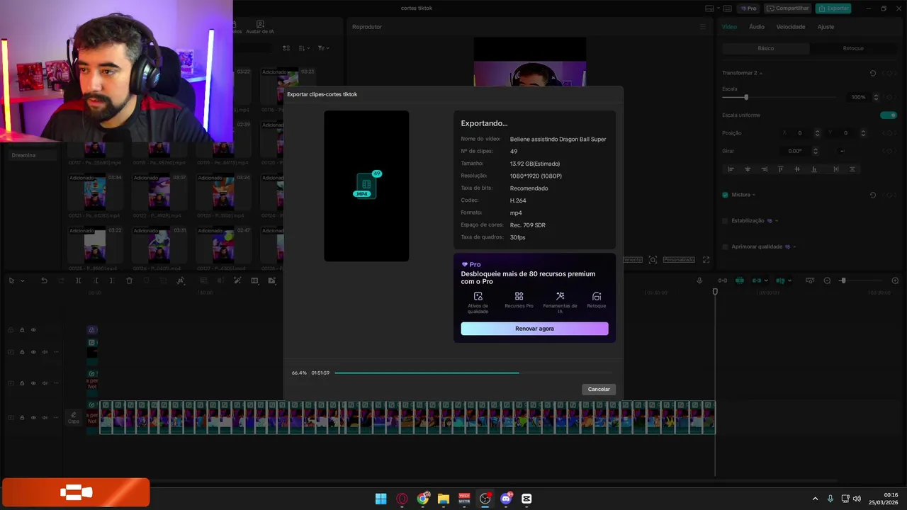Open File Explorer from the taskbar
Image resolution: width=907 pixels, height=510 pixels.
(x=444, y=499)
